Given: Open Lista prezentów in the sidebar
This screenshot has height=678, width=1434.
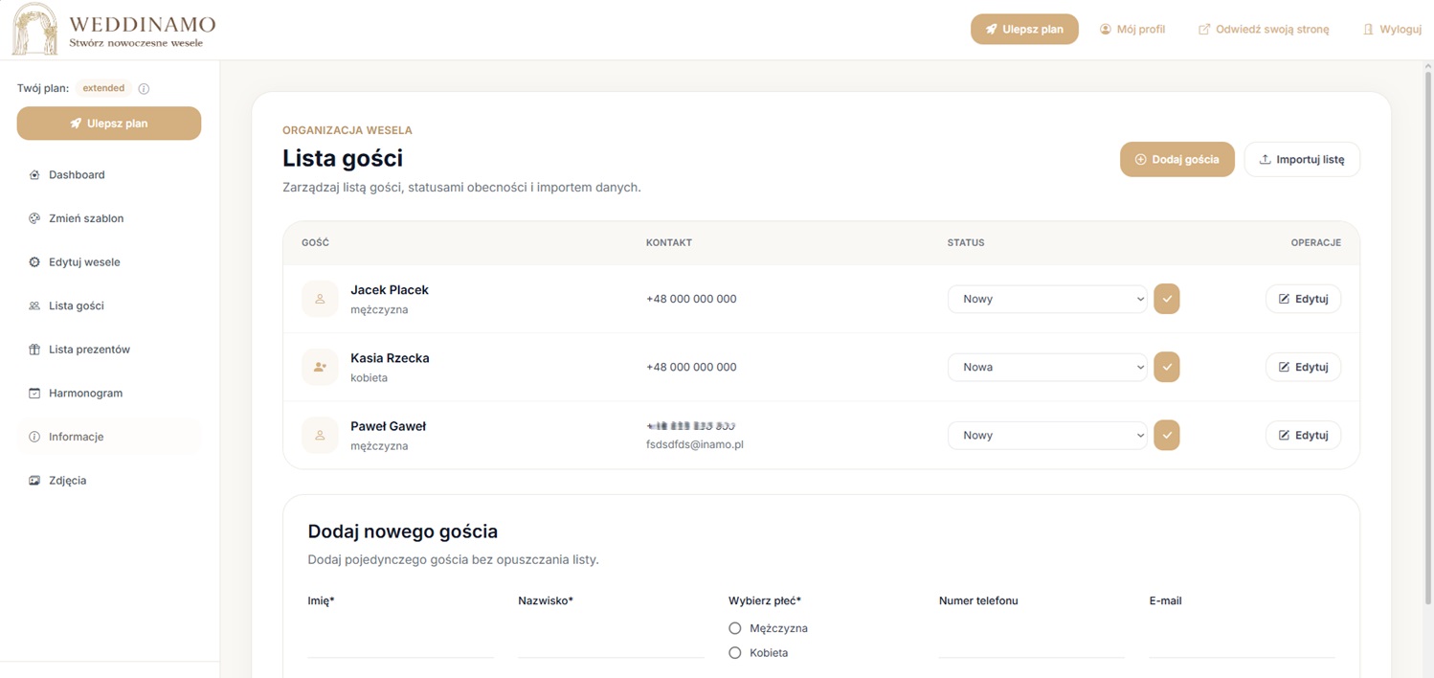Looking at the screenshot, I should pos(109,350).
